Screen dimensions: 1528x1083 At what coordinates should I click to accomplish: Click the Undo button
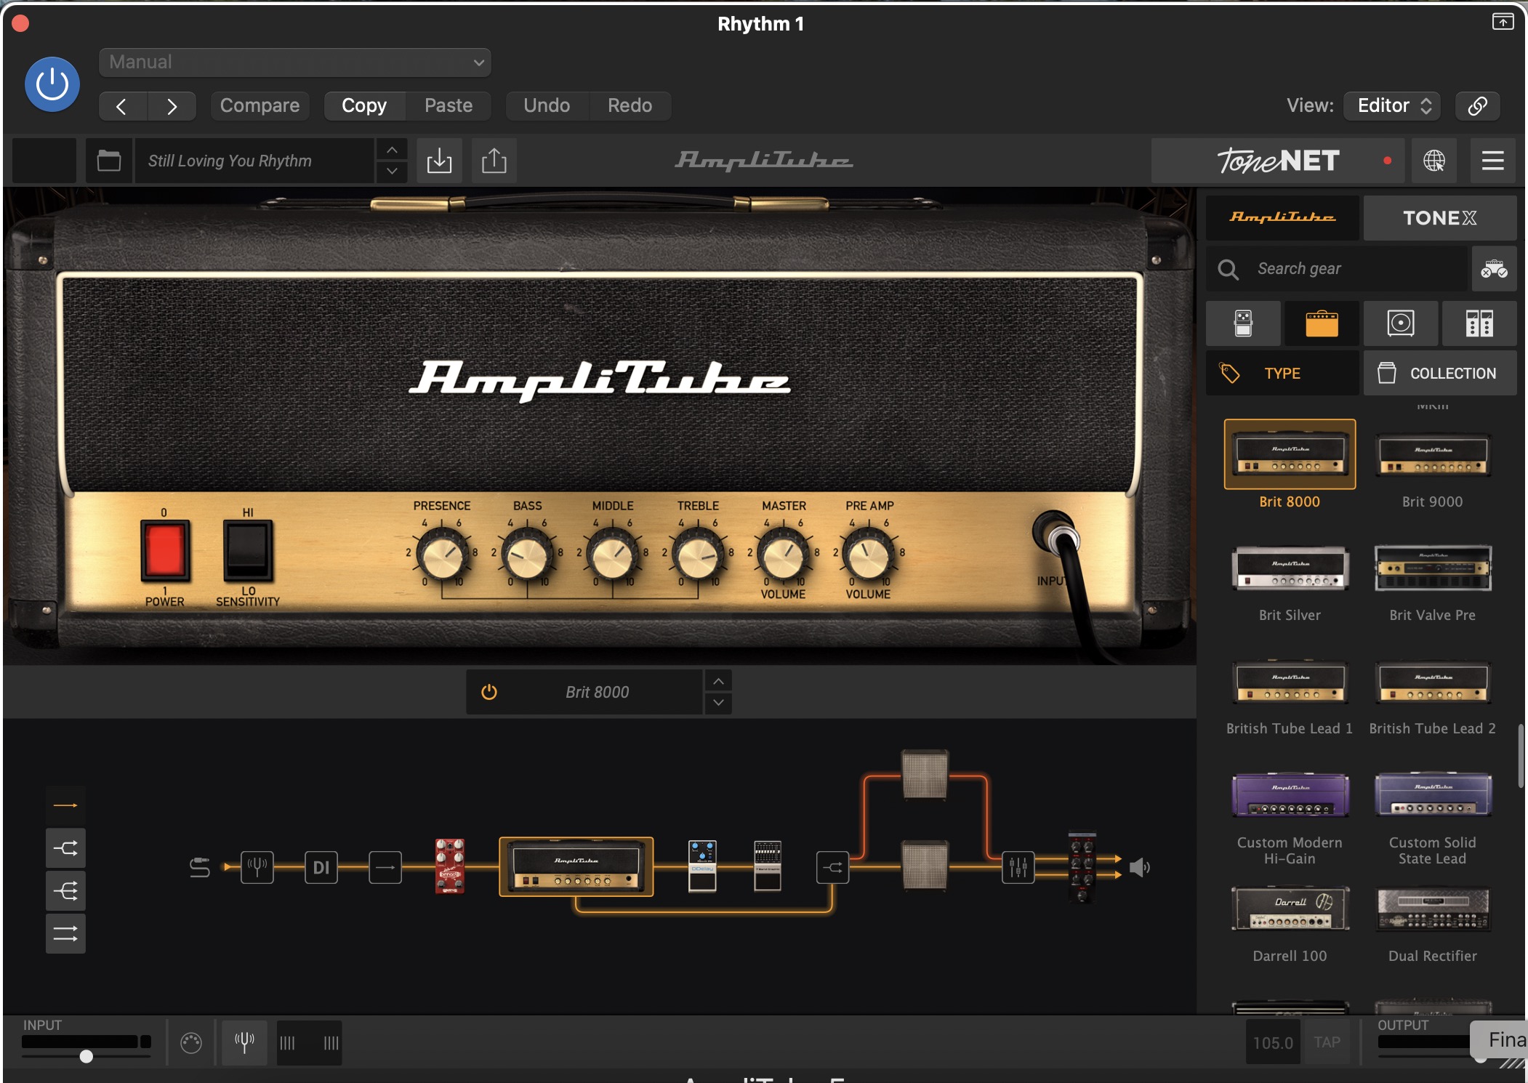point(547,106)
